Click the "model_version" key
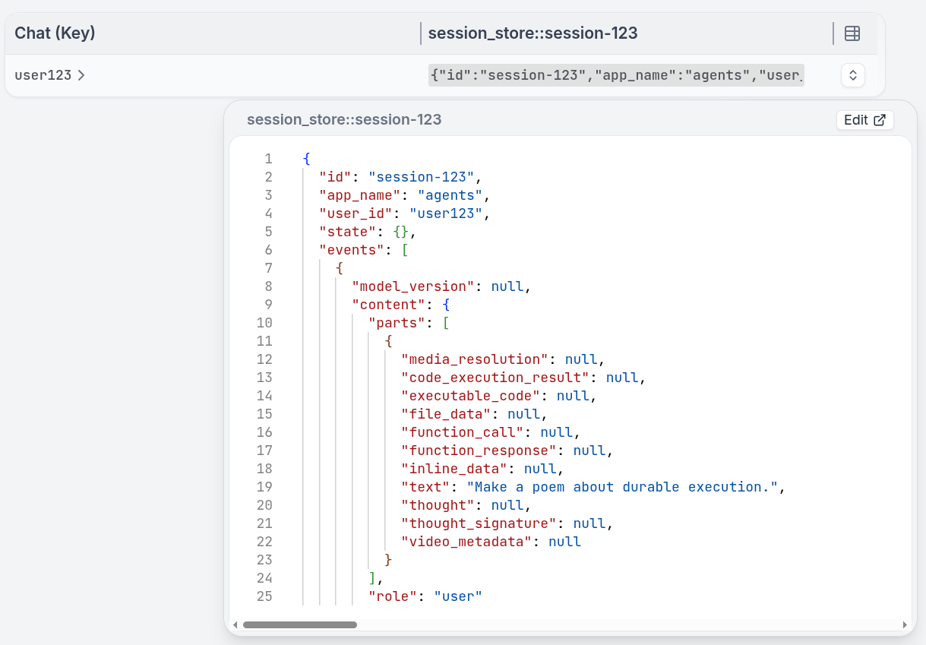This screenshot has height=645, width=926. point(413,286)
